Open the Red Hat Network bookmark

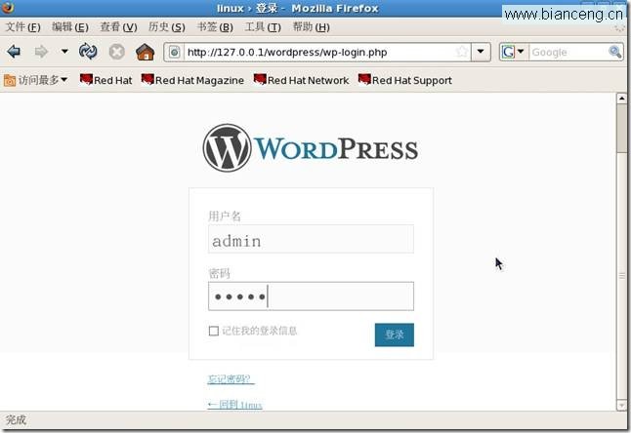[301, 80]
